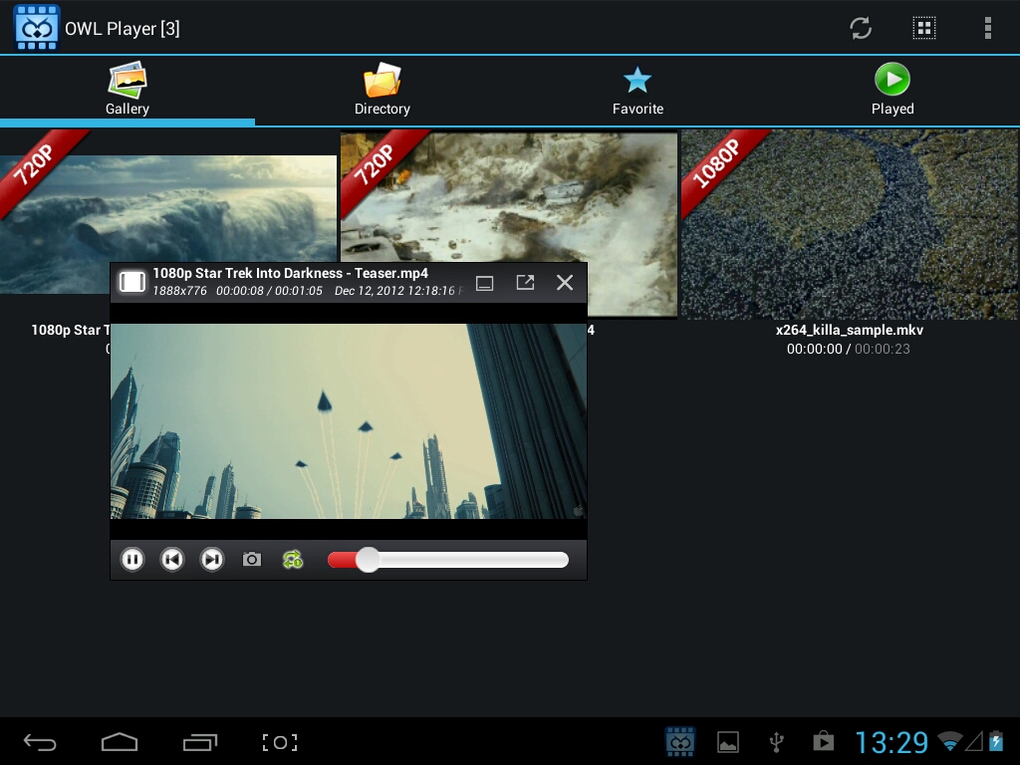Open the OWL Player notification icon
Viewport: 1020px width, 765px height.
680,741
